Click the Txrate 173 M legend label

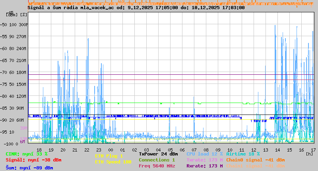coord(204,160)
